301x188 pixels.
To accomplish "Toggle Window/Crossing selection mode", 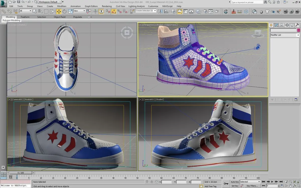I will pos(52,11).
